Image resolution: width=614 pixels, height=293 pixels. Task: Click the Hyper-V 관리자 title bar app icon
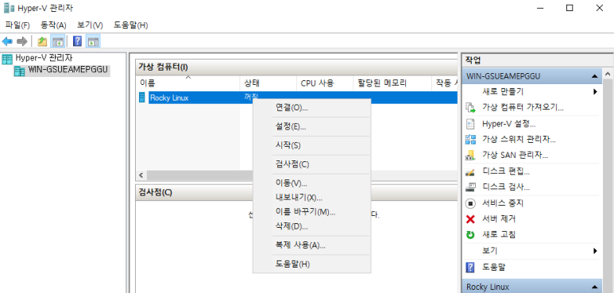pyautogui.click(x=9, y=8)
